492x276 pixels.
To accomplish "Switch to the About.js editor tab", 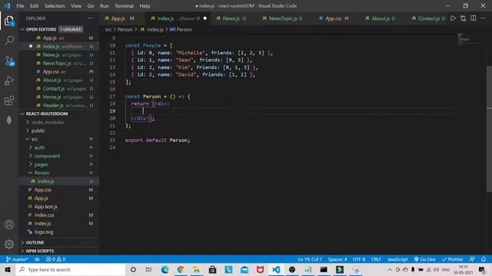I will tap(381, 18).
